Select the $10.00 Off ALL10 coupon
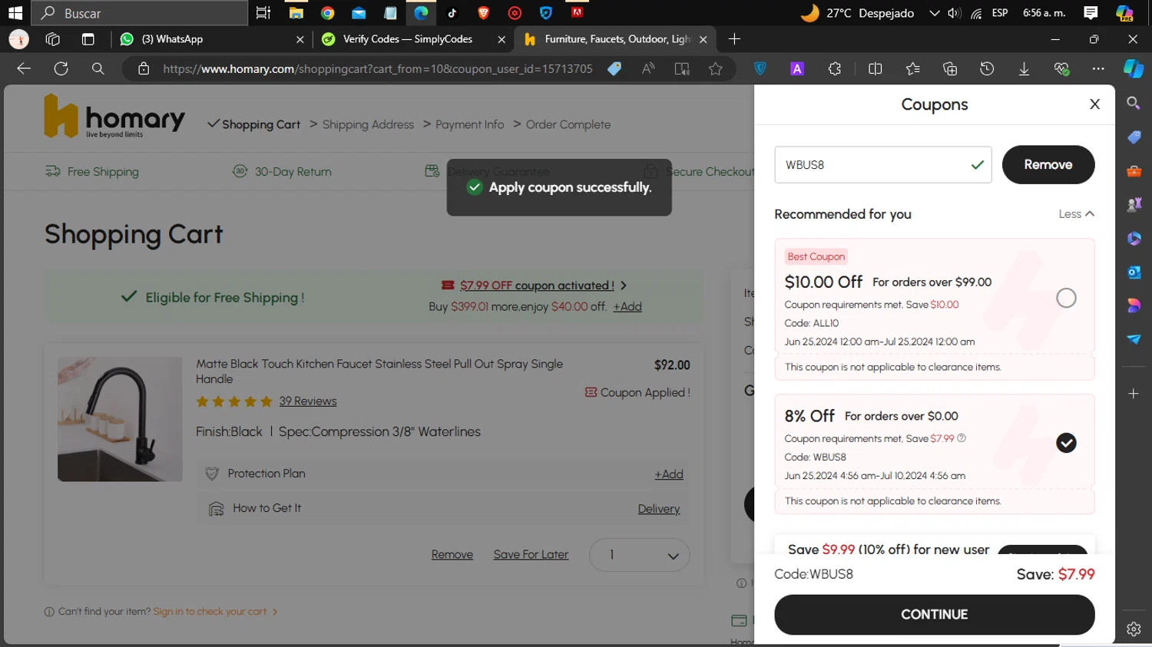 [x=1066, y=298]
